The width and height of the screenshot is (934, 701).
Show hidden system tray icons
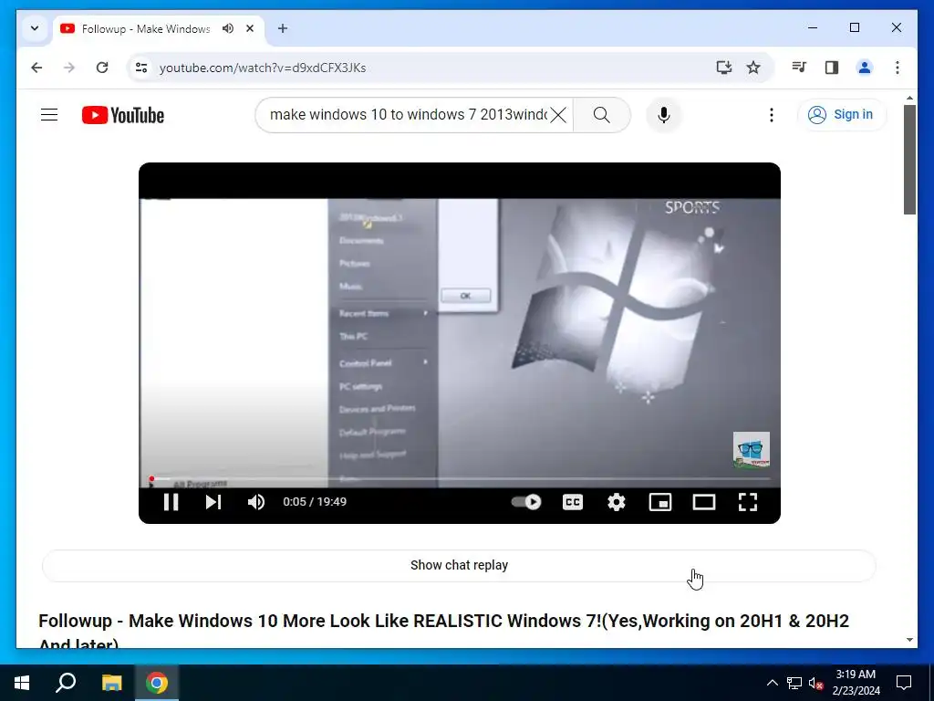coord(772,683)
